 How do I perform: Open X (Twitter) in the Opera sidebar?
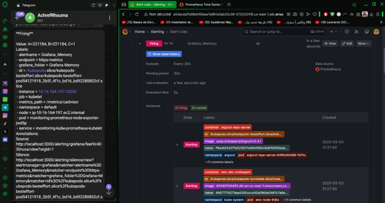click(x=5, y=132)
